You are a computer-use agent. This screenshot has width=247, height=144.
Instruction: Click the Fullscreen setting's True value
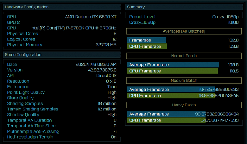pos(112,87)
